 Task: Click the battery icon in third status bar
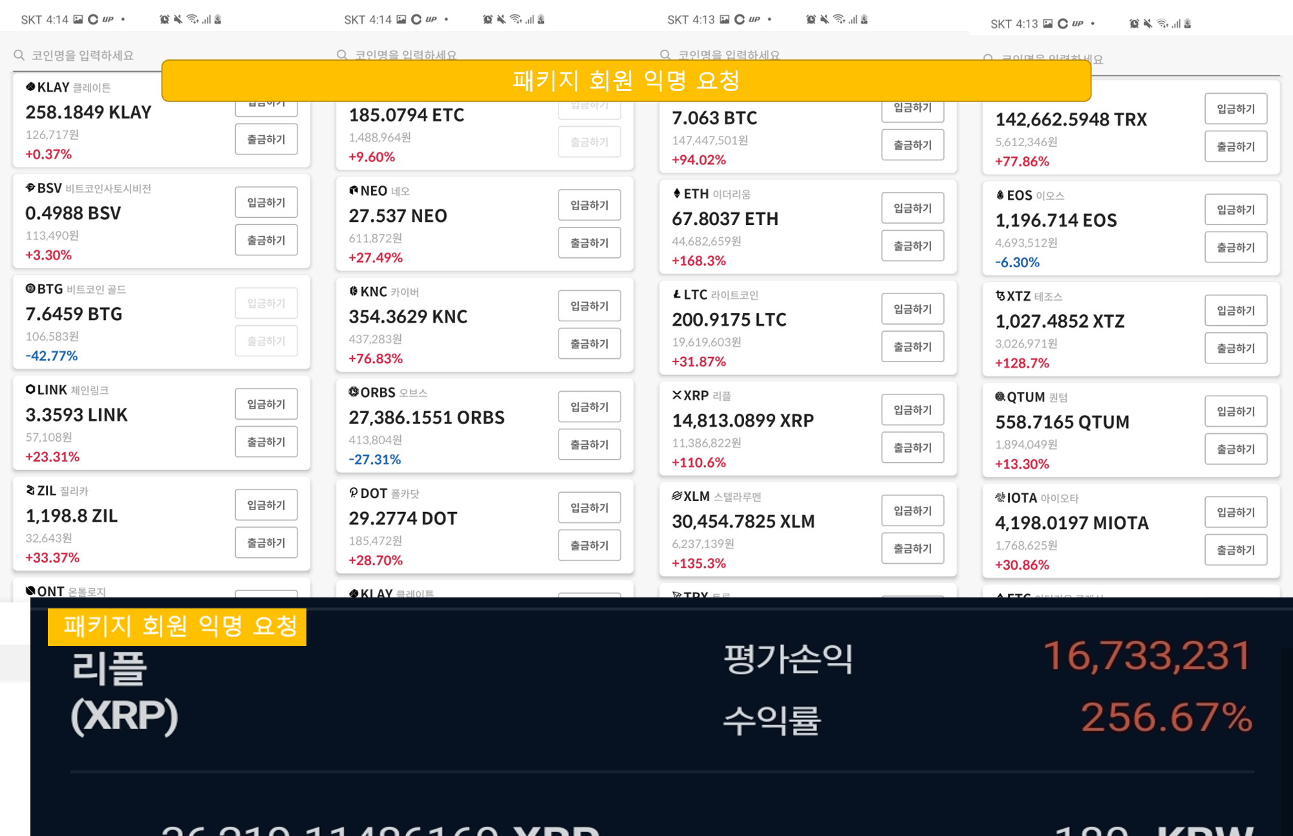[x=864, y=19]
